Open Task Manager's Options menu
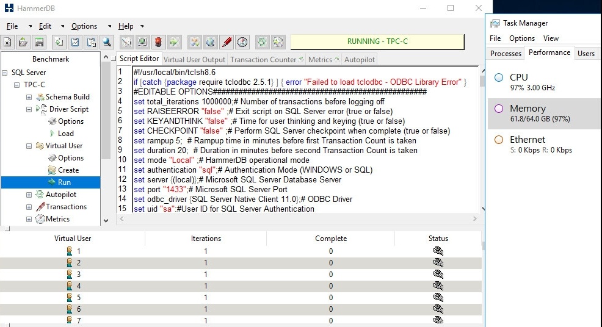 [522, 38]
